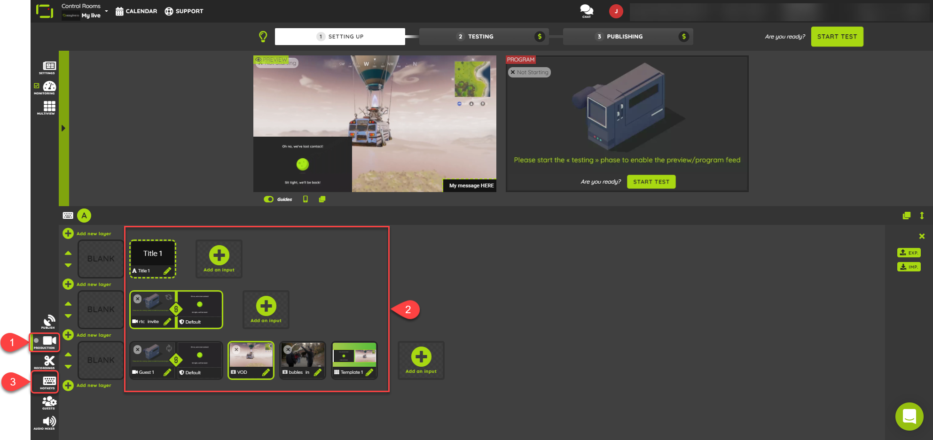Open the user avatar J
This screenshot has height=440, width=933.
(616, 11)
